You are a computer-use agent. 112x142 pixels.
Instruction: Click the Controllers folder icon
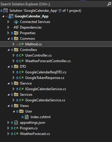coord(16,50)
